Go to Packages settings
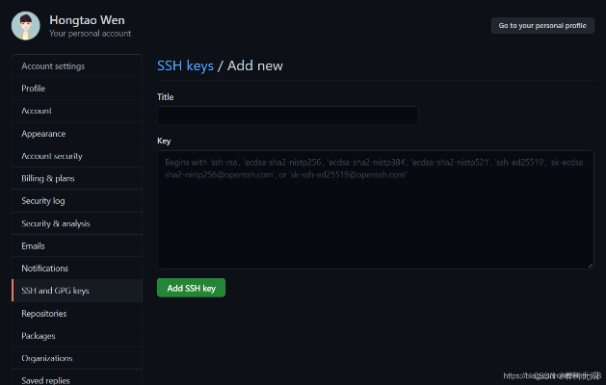This screenshot has width=606, height=385. pos(39,336)
